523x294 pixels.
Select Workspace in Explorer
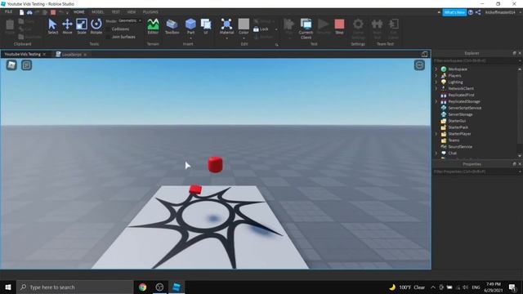pyautogui.click(x=458, y=69)
